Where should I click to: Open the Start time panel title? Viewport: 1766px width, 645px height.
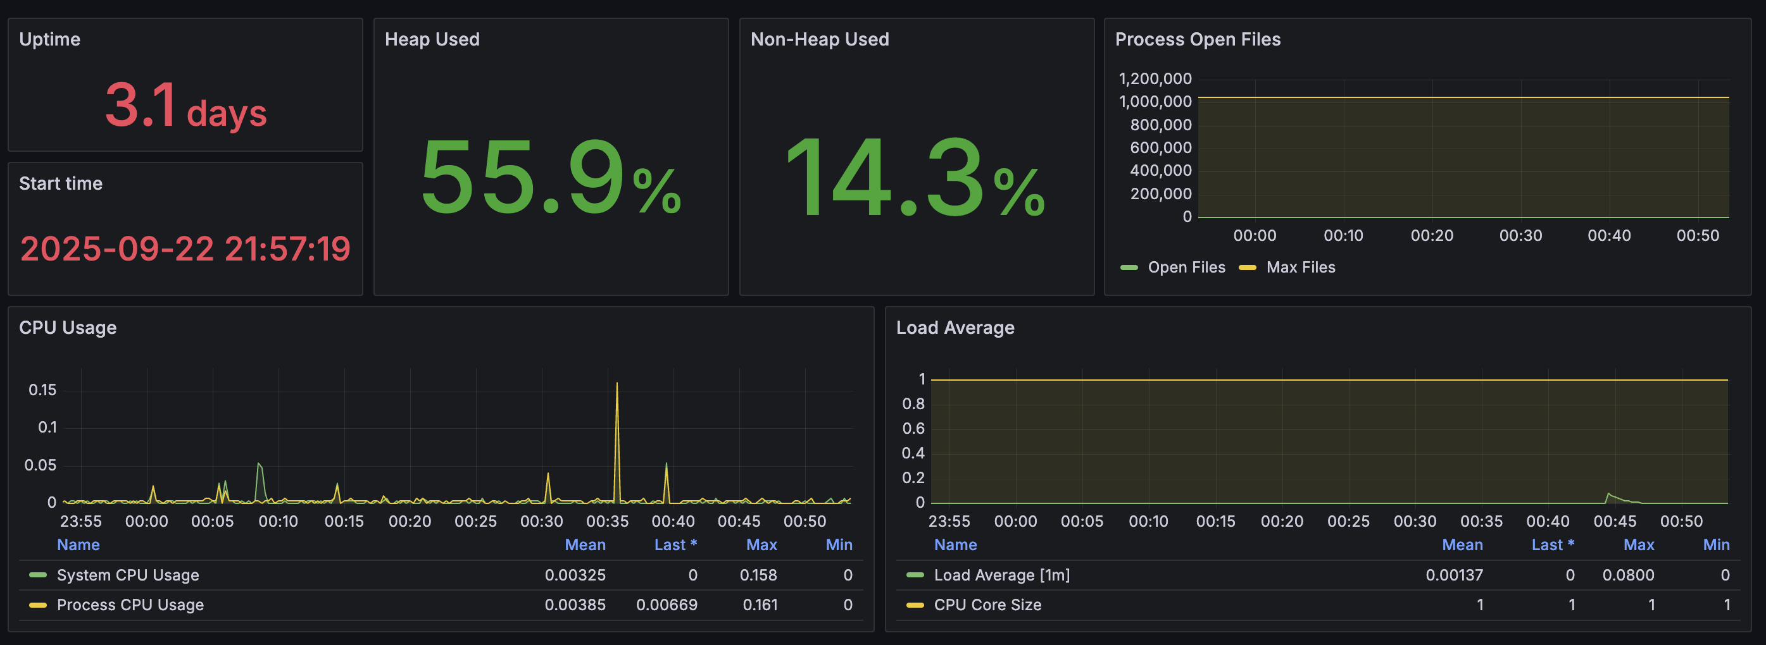[60, 183]
